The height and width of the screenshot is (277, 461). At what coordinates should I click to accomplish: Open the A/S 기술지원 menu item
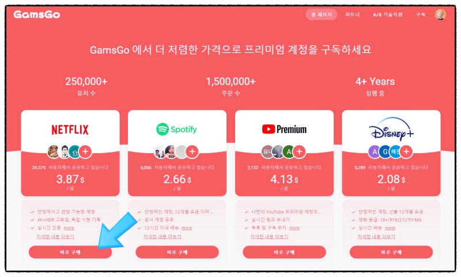387,14
